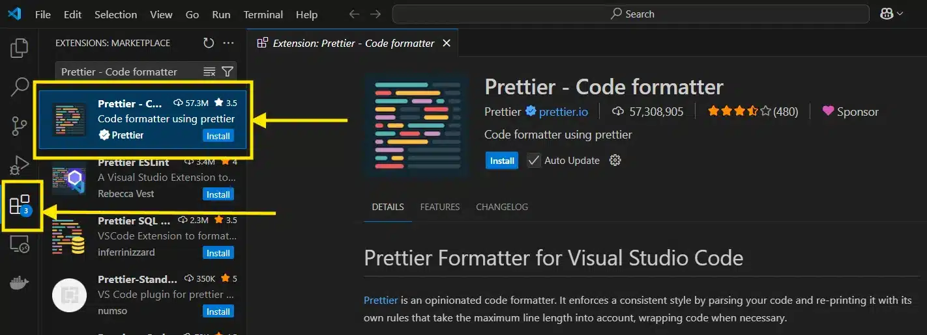Click the top Search command bar
Screen dimensions: 927x335
631,14
